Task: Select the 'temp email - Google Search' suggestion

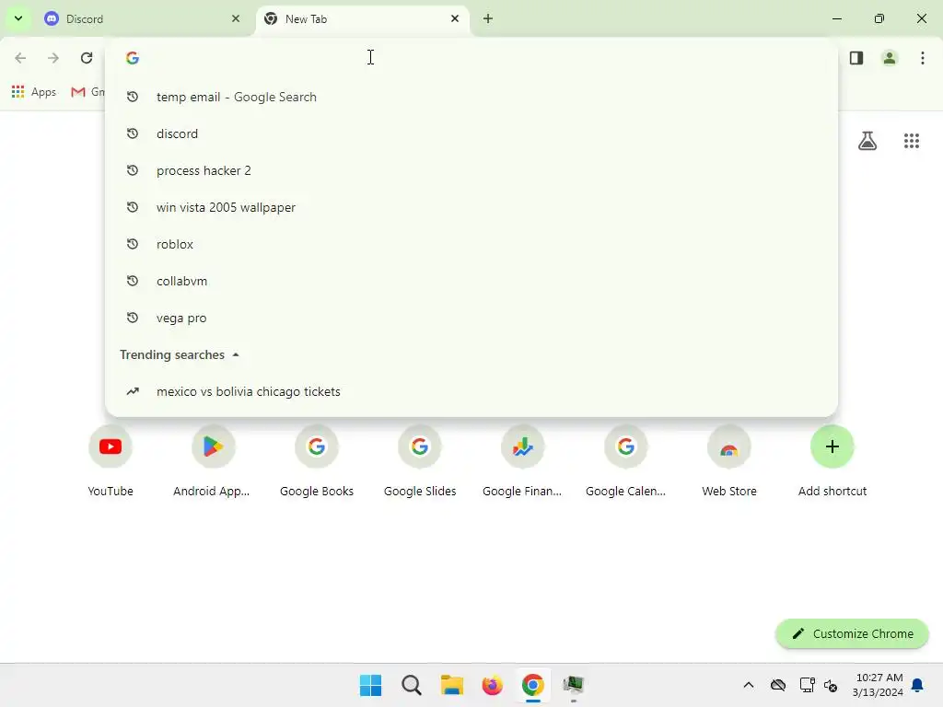Action: click(x=471, y=97)
